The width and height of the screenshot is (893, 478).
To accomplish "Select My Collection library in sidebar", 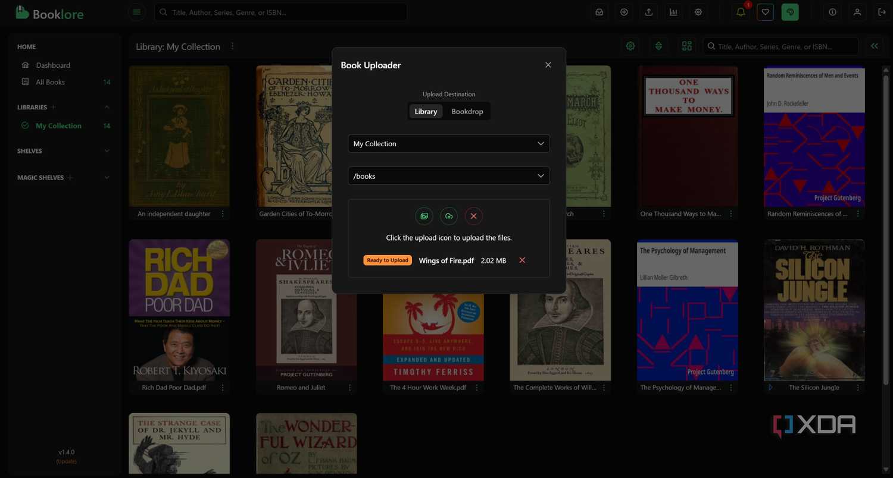I will click(58, 126).
